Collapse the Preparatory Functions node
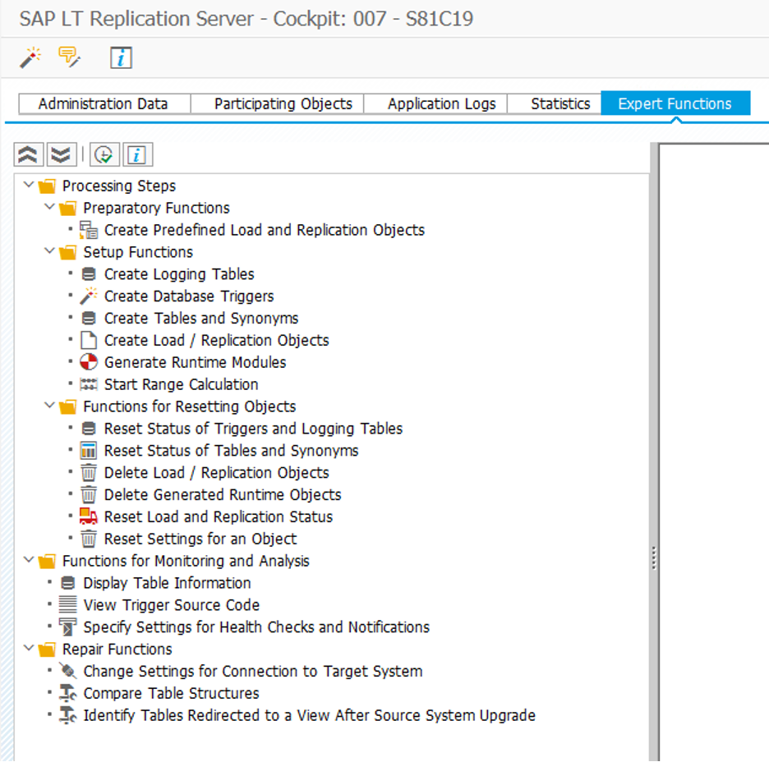Screen dimensions: 769x762 click(x=49, y=207)
